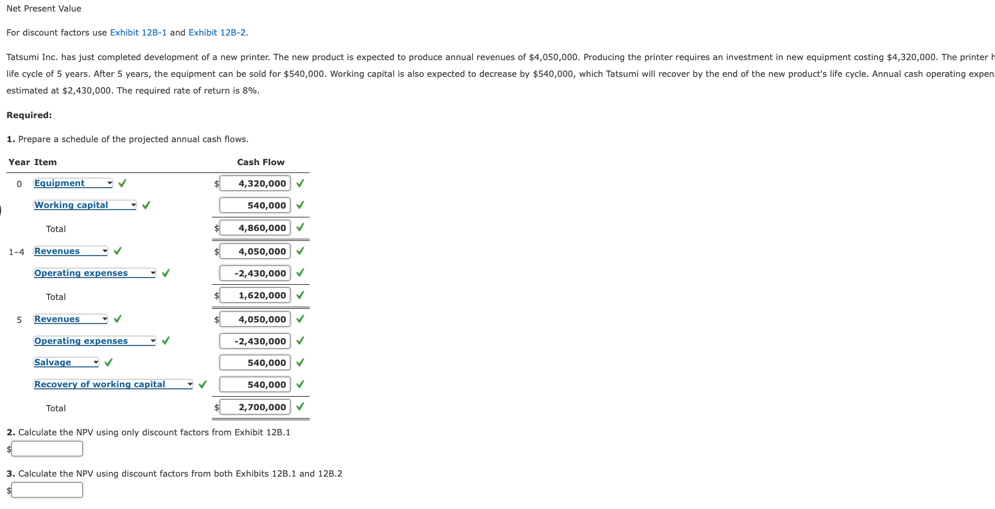Open Exhibit 12B-1 link
The image size is (995, 509).
[138, 32]
